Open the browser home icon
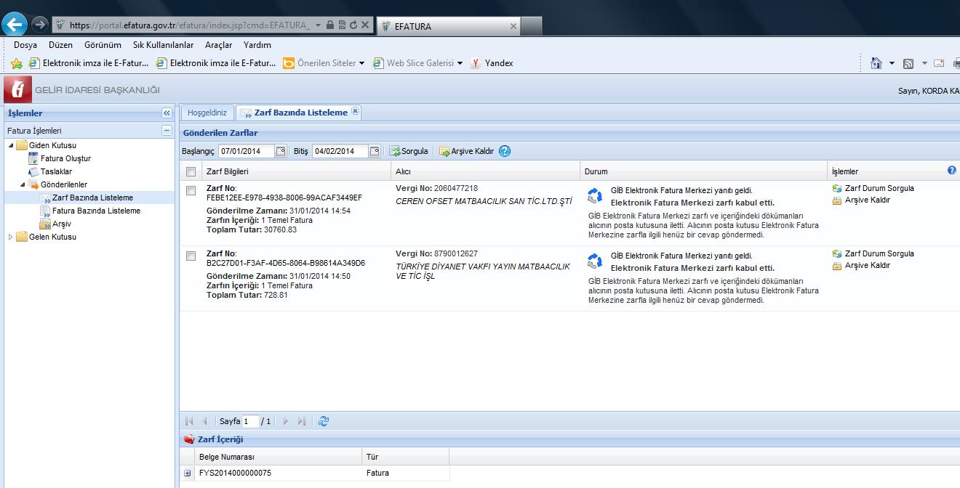This screenshot has width=960, height=488. tap(877, 63)
